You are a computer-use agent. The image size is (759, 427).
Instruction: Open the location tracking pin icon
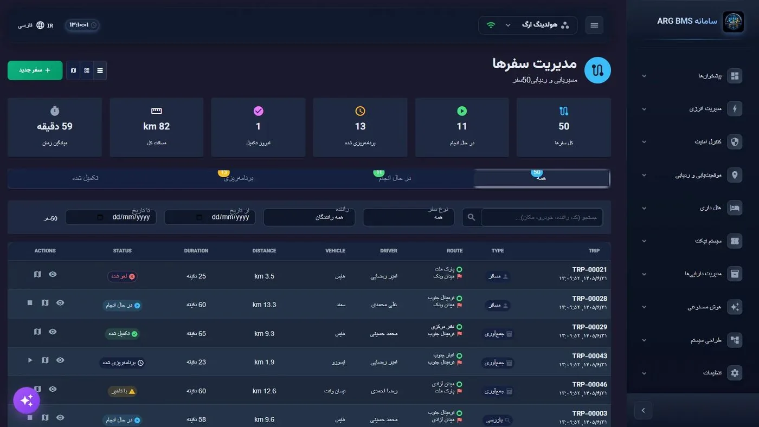coord(735,175)
